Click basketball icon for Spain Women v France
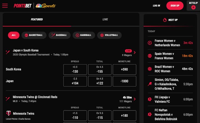200x123 pixels. click(x=150, y=56)
